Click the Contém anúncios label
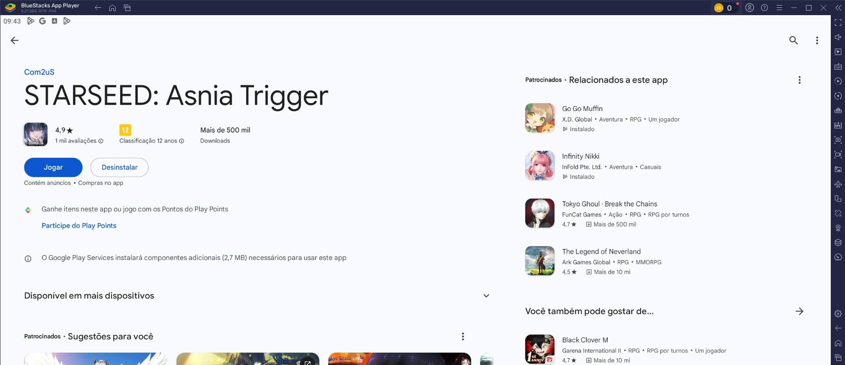 pyautogui.click(x=47, y=183)
